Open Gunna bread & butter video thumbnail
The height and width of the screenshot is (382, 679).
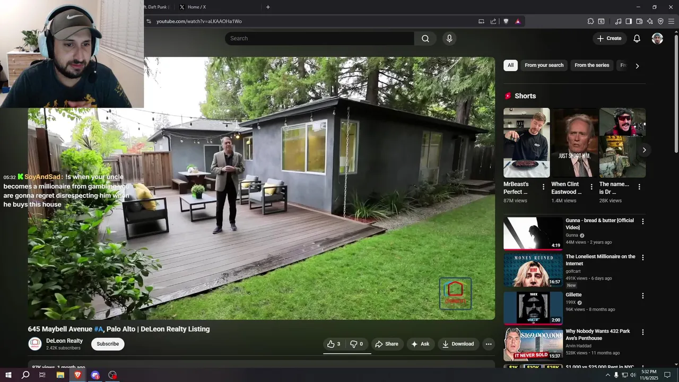point(533,233)
